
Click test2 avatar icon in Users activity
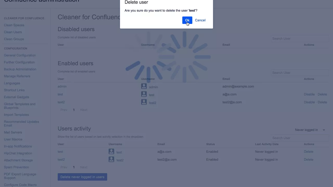tap(111, 159)
